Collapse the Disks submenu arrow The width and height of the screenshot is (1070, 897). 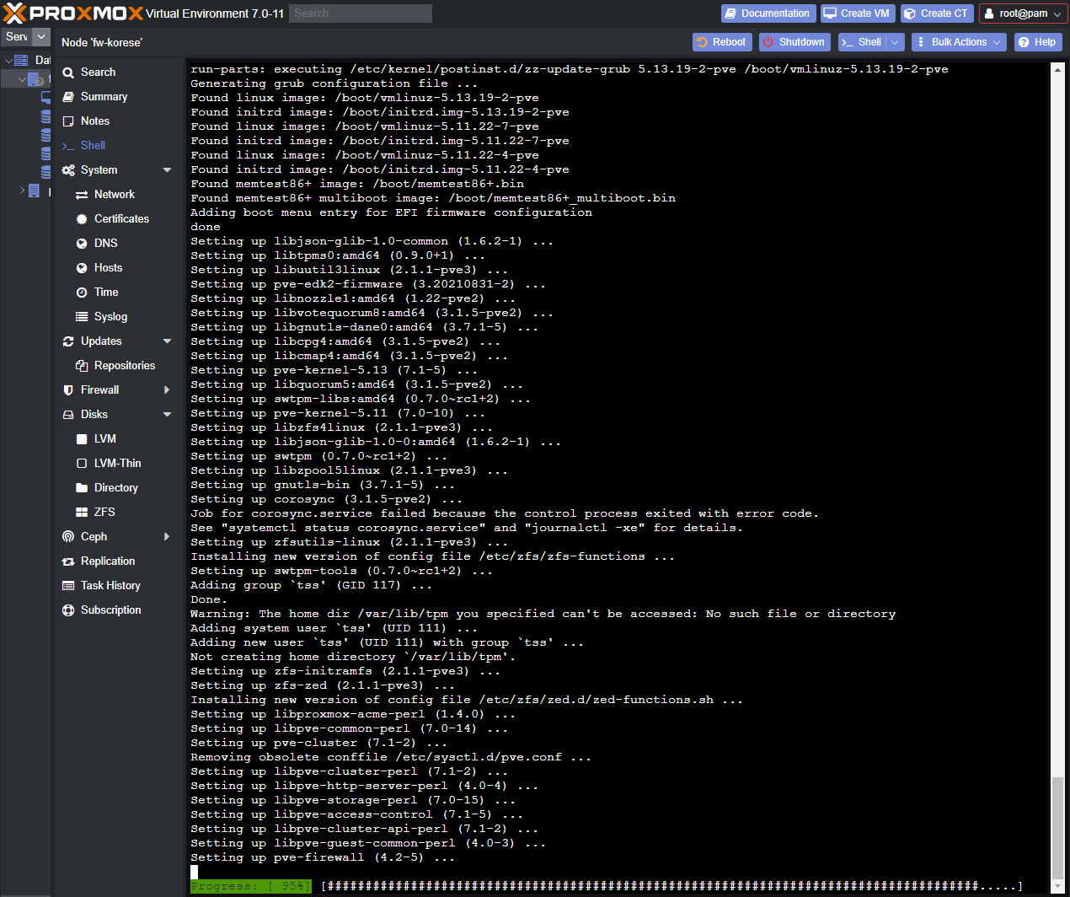click(x=167, y=415)
